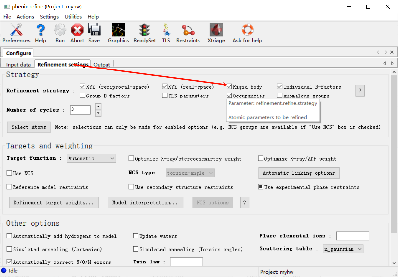Enable TLS parameters checkbox

pyautogui.click(x=165, y=96)
